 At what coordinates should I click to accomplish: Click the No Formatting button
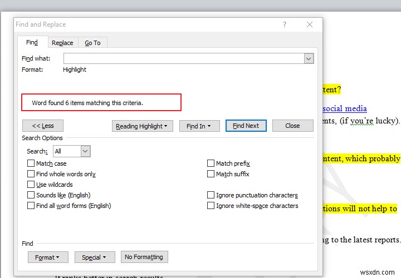144,257
